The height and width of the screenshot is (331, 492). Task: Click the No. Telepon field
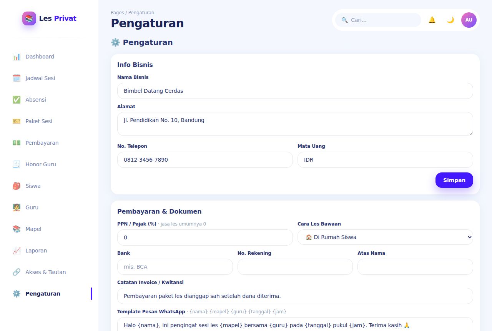[205, 160]
